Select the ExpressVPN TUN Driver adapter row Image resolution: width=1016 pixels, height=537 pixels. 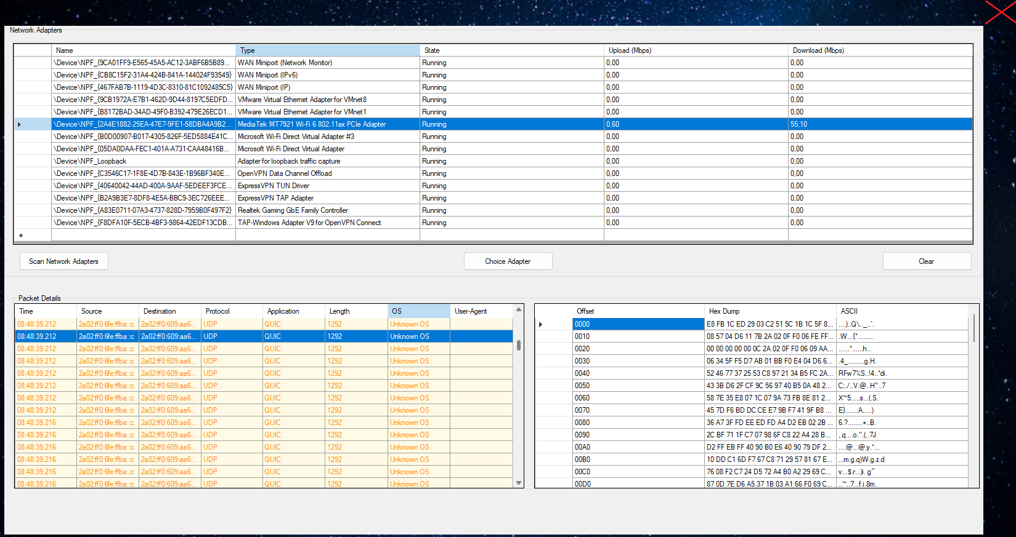[x=274, y=186]
